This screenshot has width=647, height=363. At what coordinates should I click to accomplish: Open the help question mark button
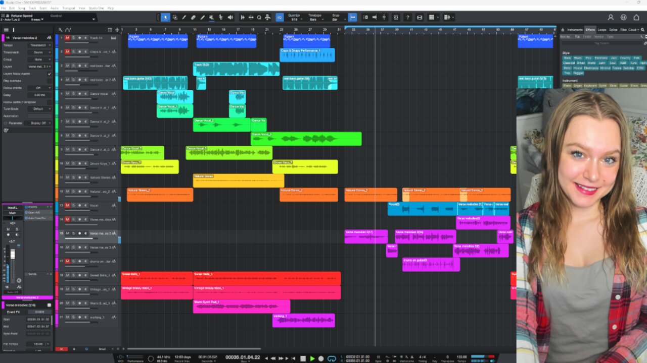coord(408,17)
